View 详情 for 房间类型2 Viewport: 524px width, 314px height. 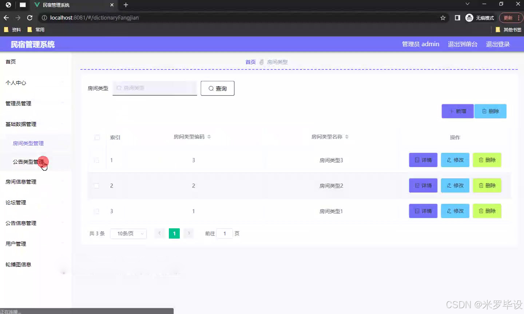(423, 185)
